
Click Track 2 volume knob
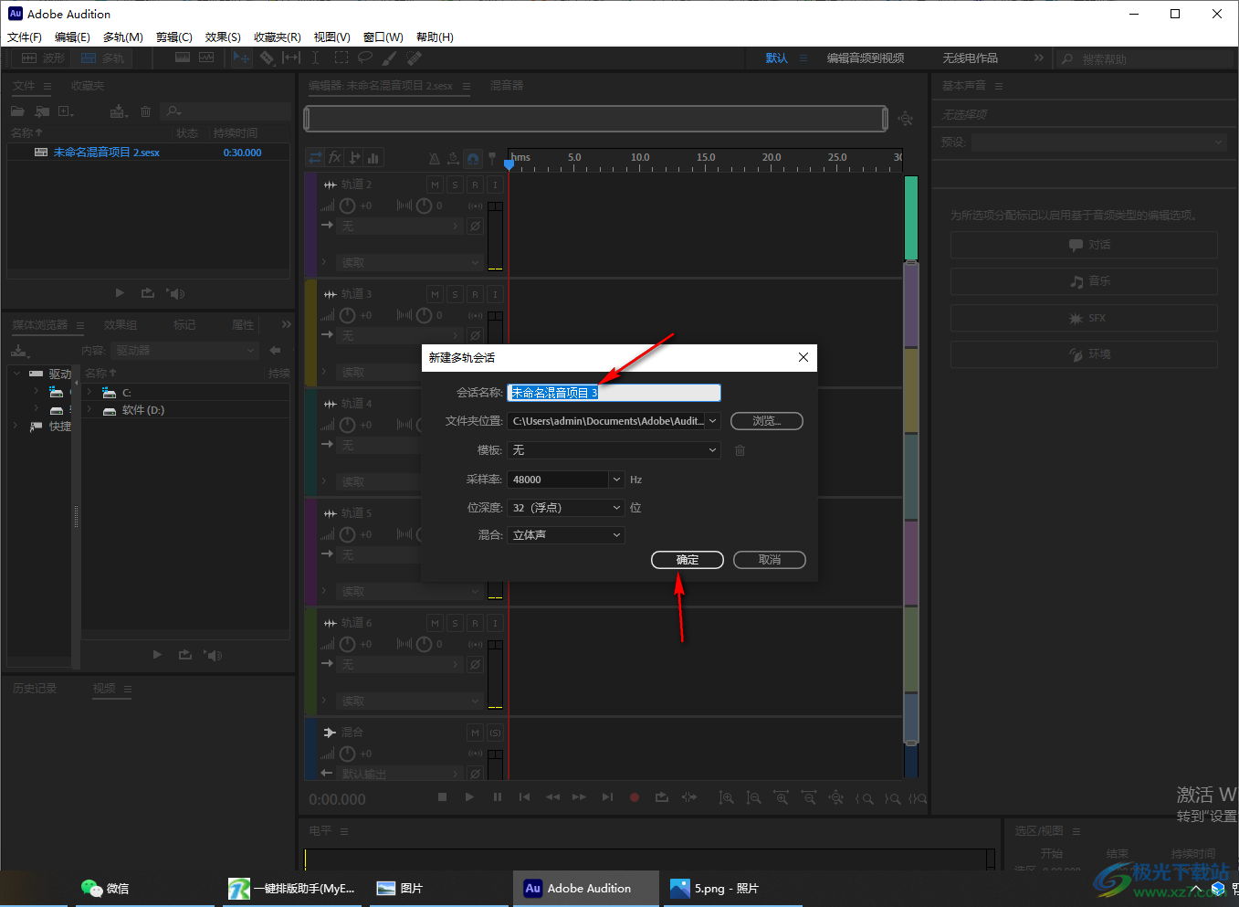point(347,206)
